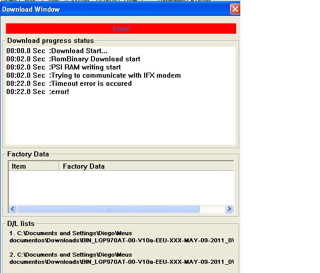Click the Factory Data scroll left arrow
The width and height of the screenshot is (320, 273).
13,209
